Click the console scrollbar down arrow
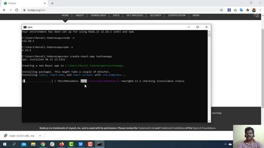264x148 pixels. pos(209,121)
